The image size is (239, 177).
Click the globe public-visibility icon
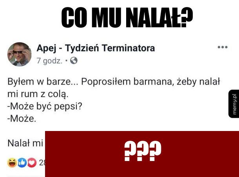pos(74,61)
